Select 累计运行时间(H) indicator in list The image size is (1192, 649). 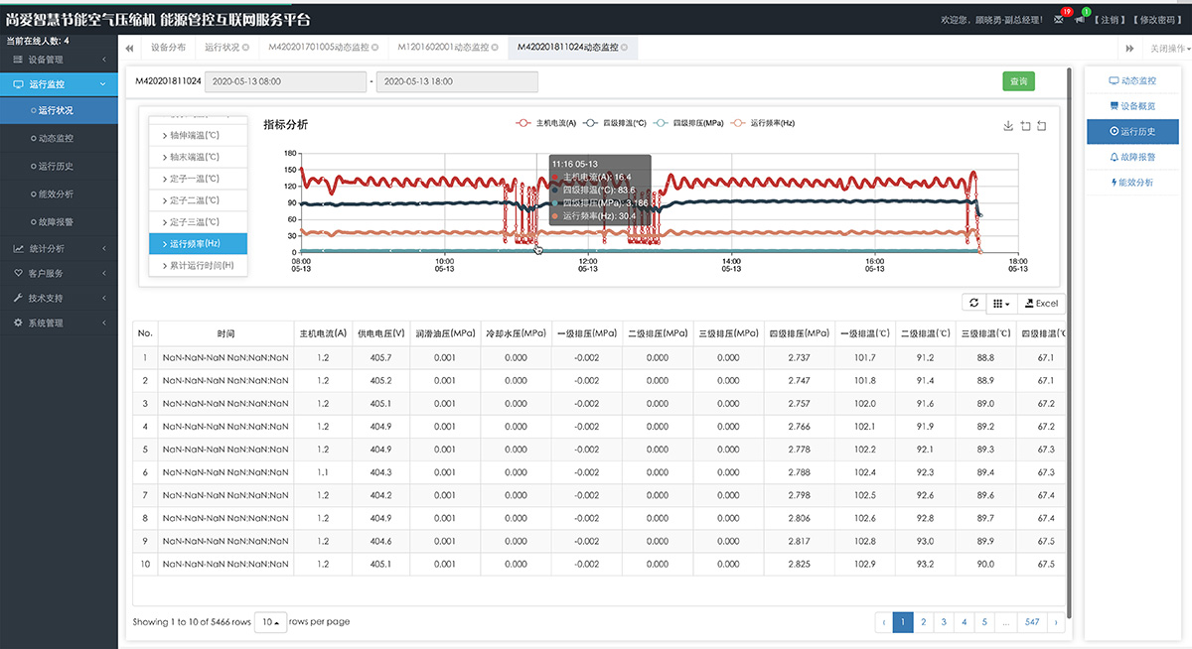point(198,266)
